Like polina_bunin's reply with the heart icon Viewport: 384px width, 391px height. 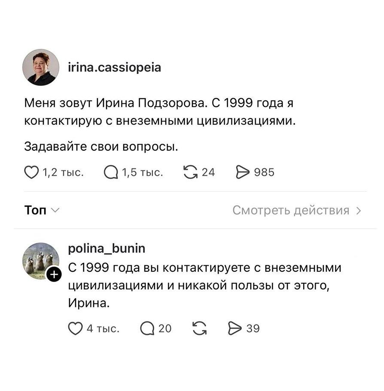[x=76, y=328]
